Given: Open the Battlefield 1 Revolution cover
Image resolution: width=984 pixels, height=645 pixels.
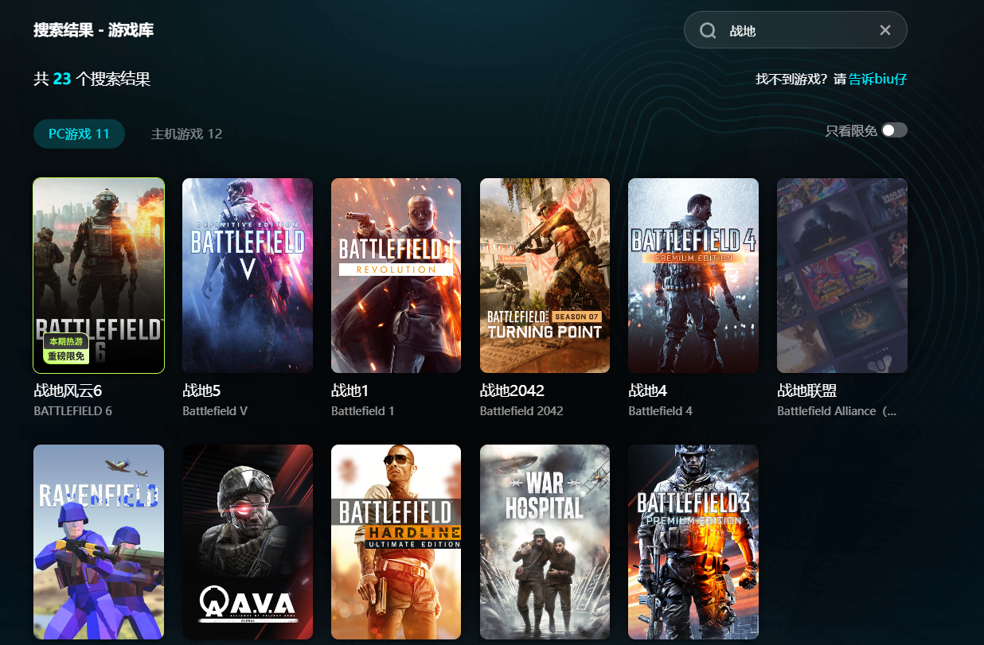Looking at the screenshot, I should 396,275.
